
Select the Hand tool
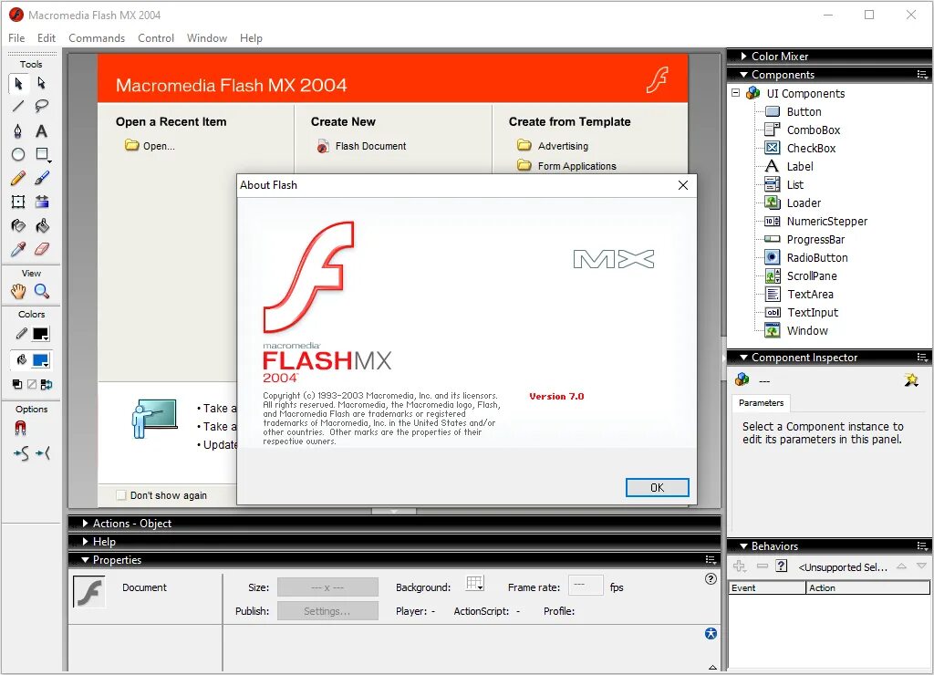click(x=18, y=291)
